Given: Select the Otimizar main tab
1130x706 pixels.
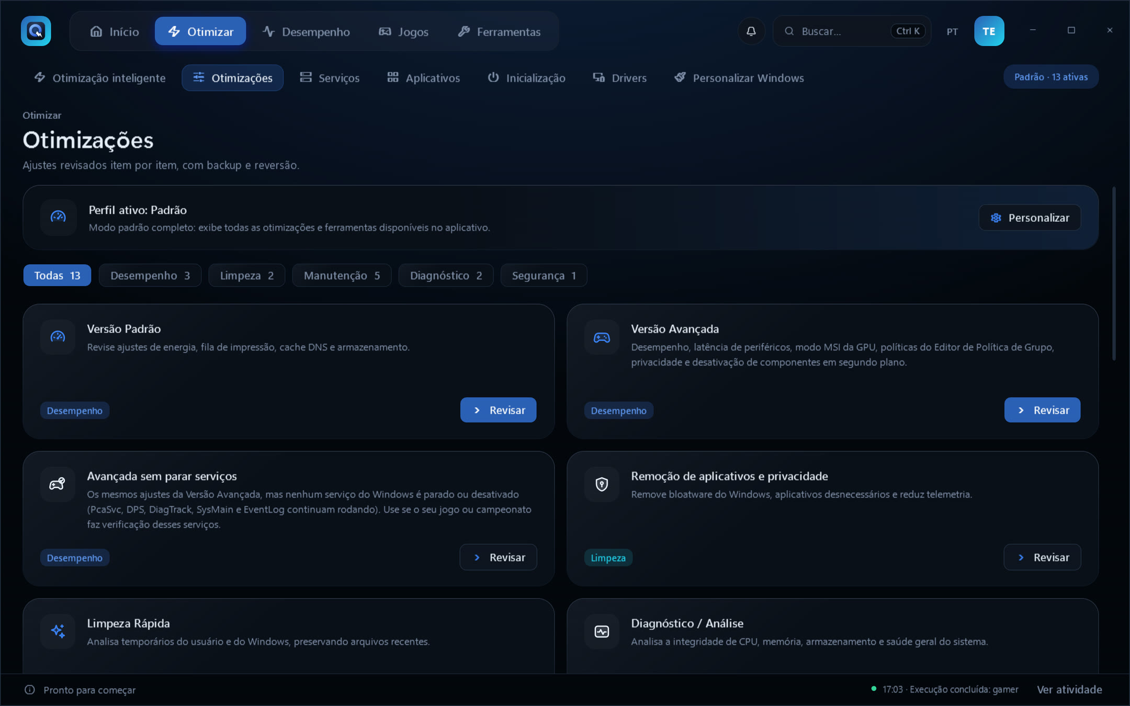Looking at the screenshot, I should 200,31.
